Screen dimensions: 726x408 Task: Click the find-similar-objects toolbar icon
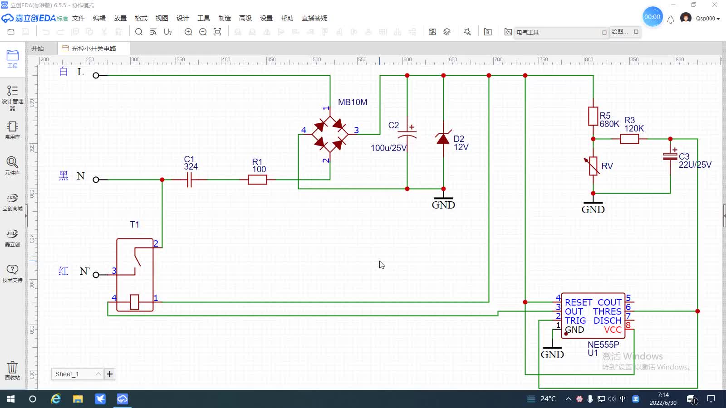[x=153, y=32]
